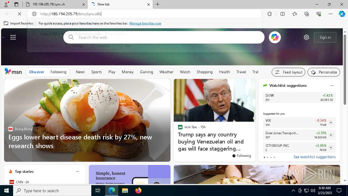Screen dimensions: 348x196
Task: Open page settings gear icon
Action: [306, 37]
